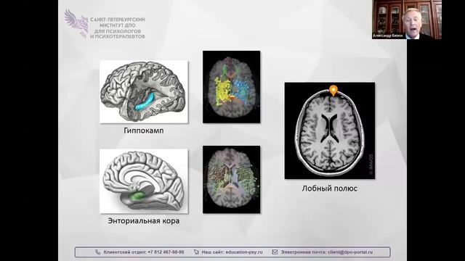Click the 'Лобный полюс' caption
The image size is (465, 261).
click(x=329, y=188)
